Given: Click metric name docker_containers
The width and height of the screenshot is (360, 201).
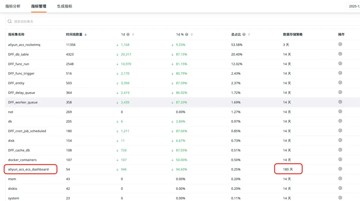Looking at the screenshot, I should 22,160.
